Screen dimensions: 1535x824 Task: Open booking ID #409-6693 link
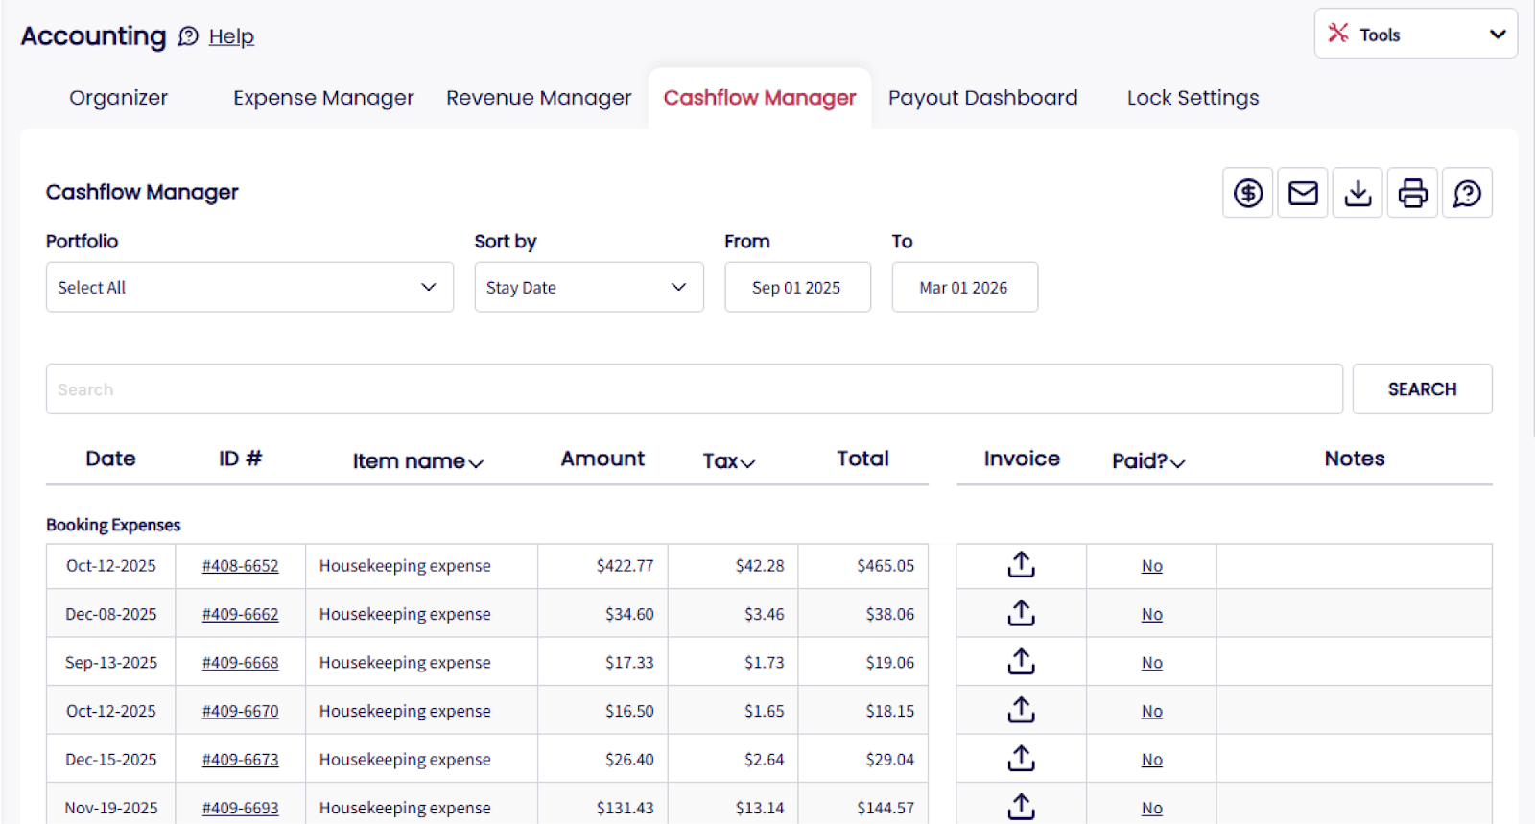pos(240,808)
